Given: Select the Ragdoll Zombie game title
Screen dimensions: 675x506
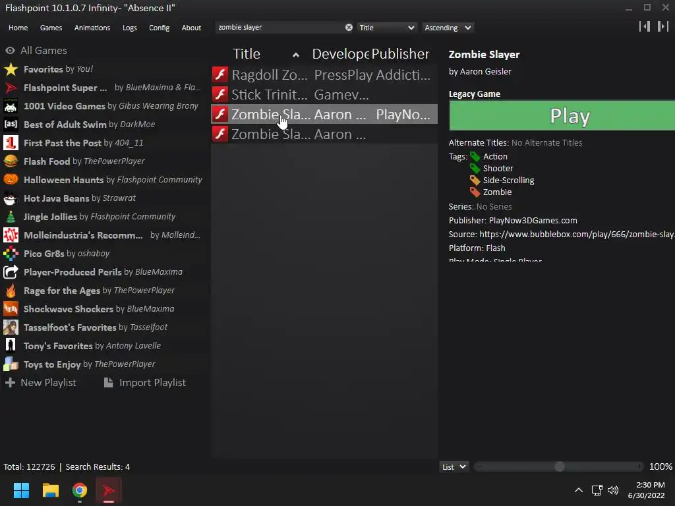Looking at the screenshot, I should tap(270, 75).
